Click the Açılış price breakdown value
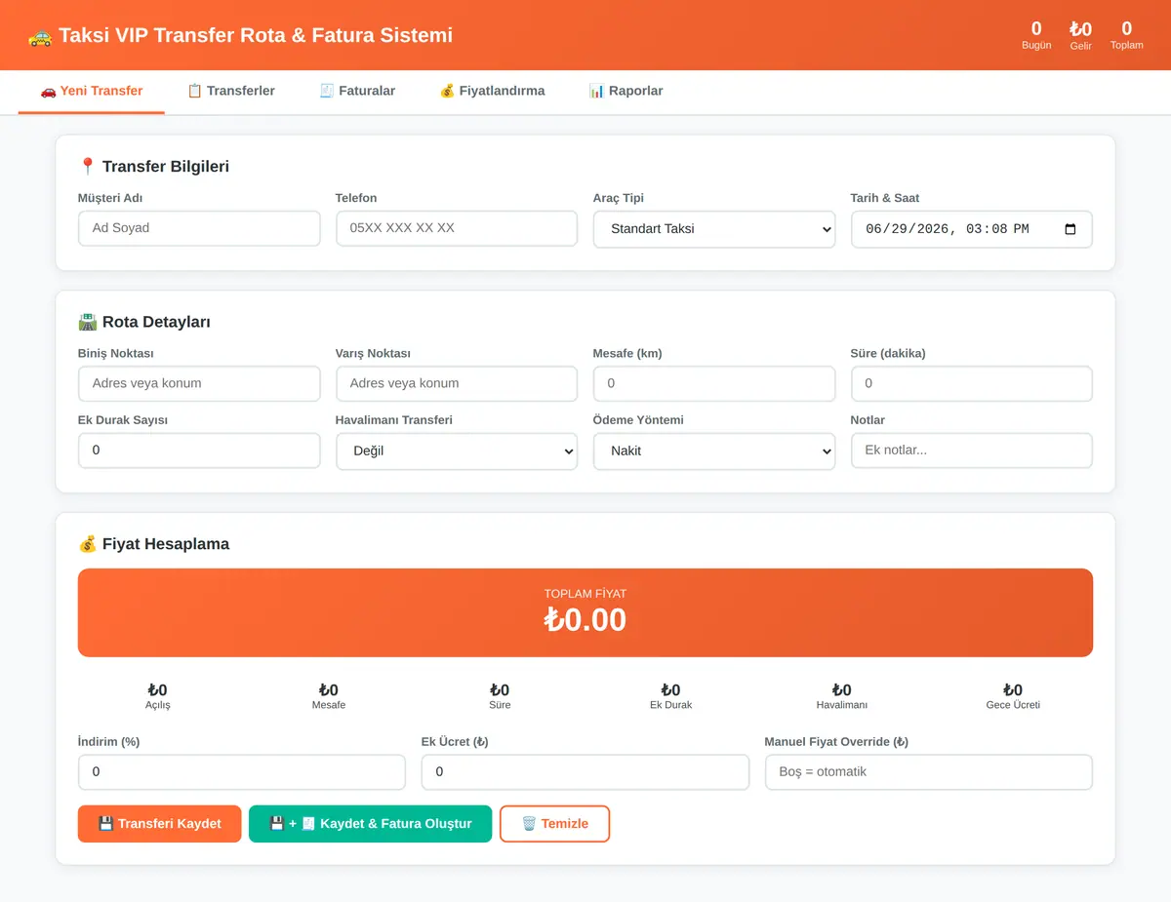This screenshot has height=902, width=1171. (158, 690)
